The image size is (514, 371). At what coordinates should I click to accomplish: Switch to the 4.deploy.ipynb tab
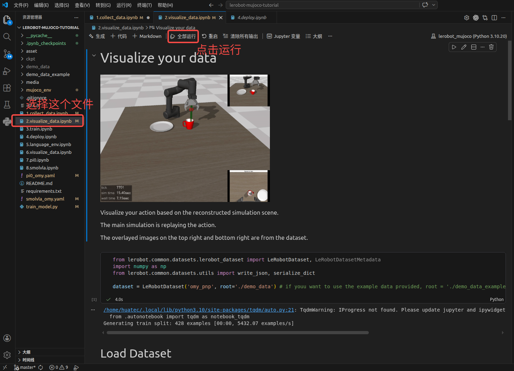[x=252, y=17]
